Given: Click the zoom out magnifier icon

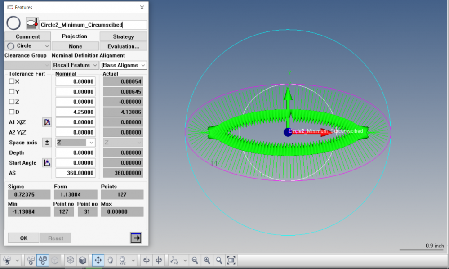Looking at the screenshot, I should point(195,260).
